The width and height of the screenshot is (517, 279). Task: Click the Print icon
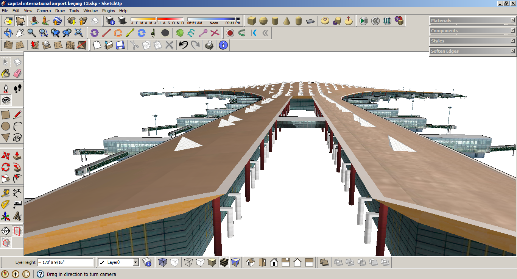209,45
